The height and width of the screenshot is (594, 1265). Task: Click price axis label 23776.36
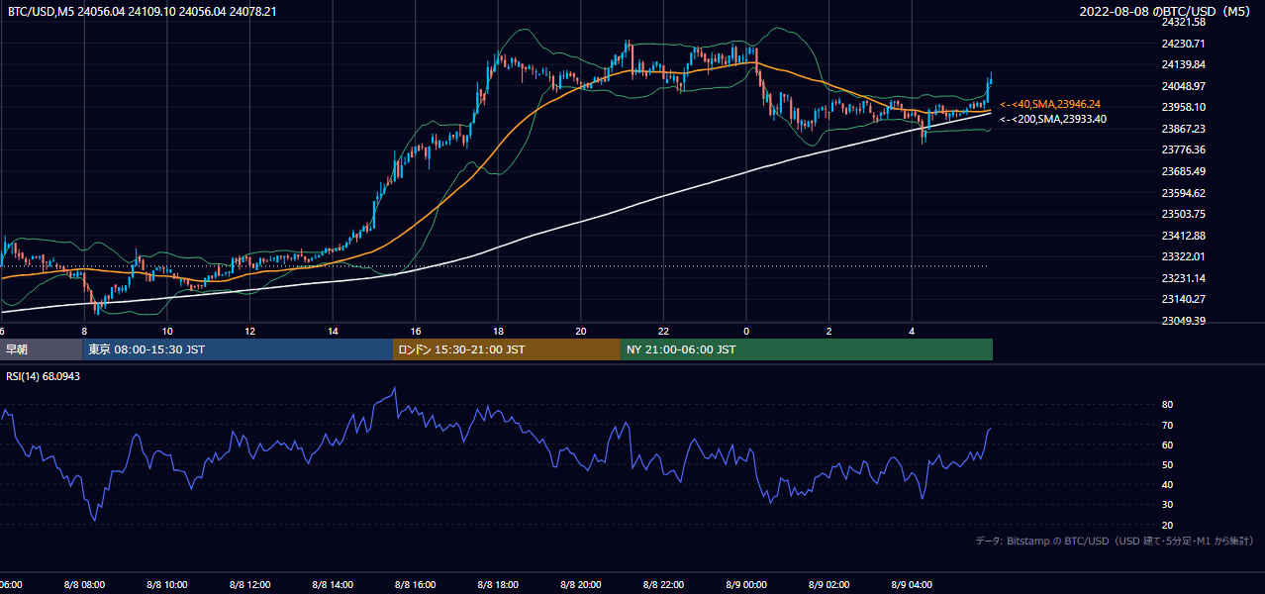[1184, 149]
